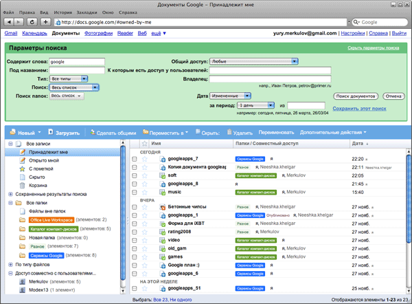This screenshot has height=304, width=412.
Task: Open the Тип dropdown showing Все типы
Action: click(69, 78)
